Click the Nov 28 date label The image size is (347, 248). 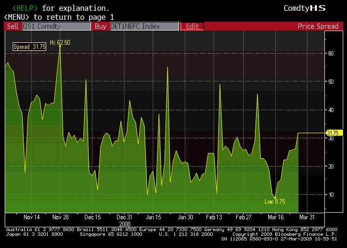click(x=60, y=217)
